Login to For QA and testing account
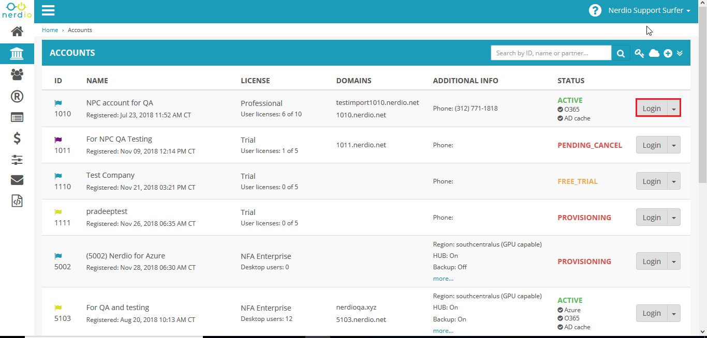This screenshot has width=707, height=338. pos(652,313)
